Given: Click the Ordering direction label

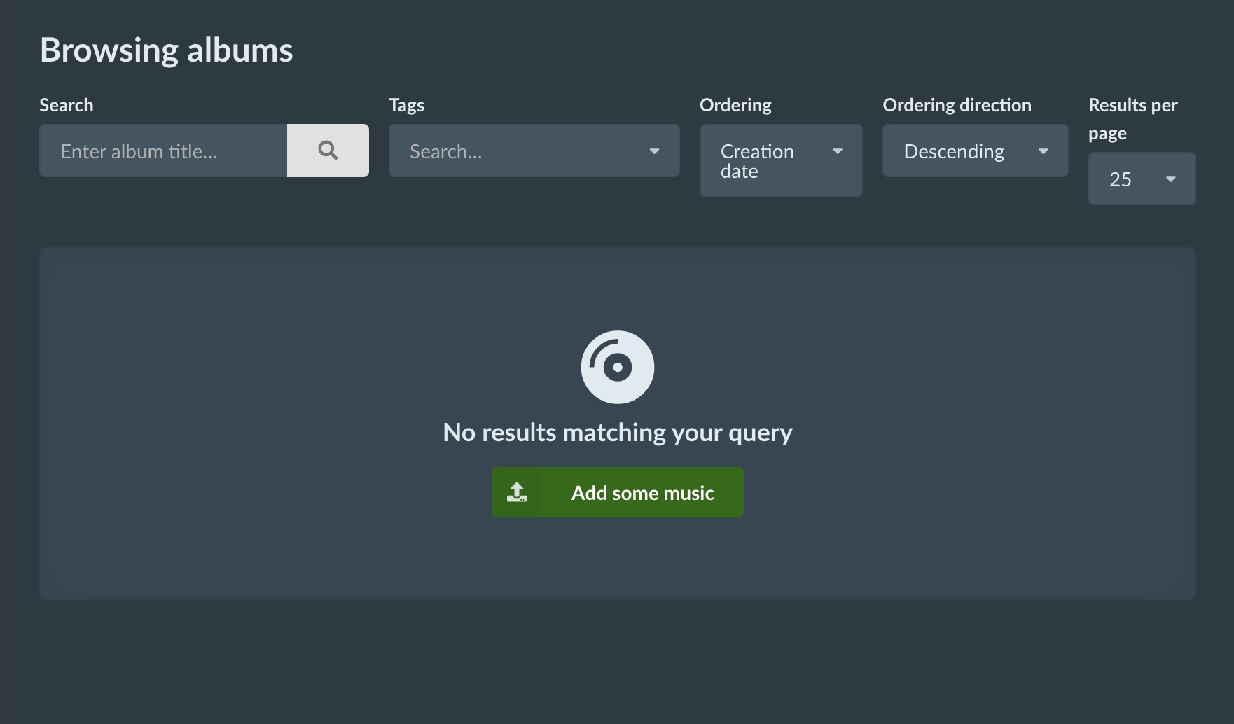Looking at the screenshot, I should (957, 105).
